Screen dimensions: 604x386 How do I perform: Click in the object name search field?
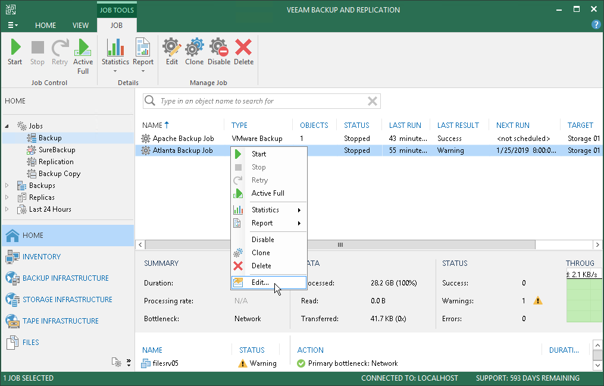[x=262, y=101]
